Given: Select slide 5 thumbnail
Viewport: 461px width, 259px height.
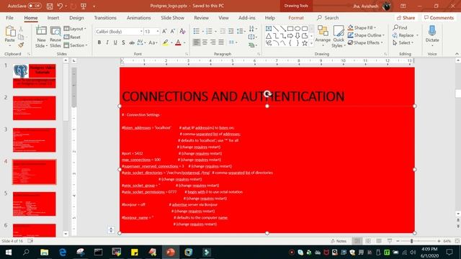Looking at the screenshot, I should tap(34, 204).
